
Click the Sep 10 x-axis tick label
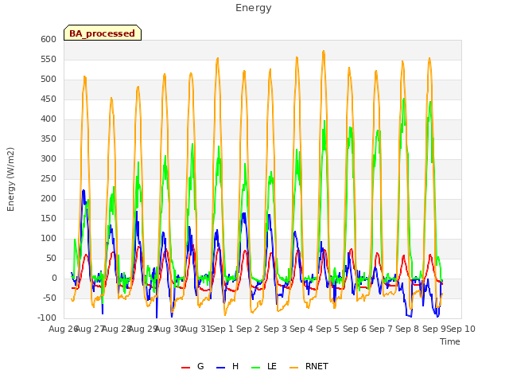tap(461, 329)
